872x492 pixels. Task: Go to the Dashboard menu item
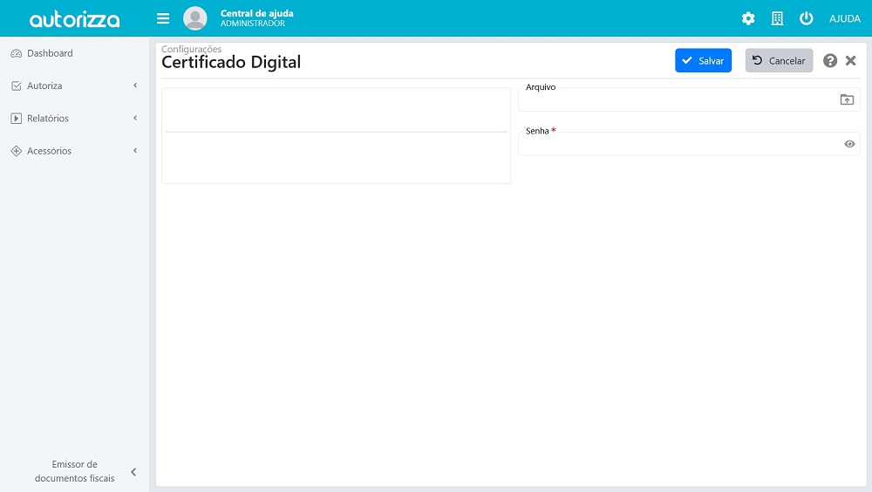tap(50, 53)
